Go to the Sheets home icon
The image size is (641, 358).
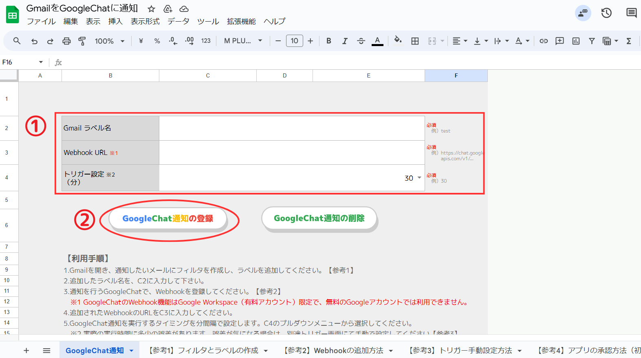point(13,15)
